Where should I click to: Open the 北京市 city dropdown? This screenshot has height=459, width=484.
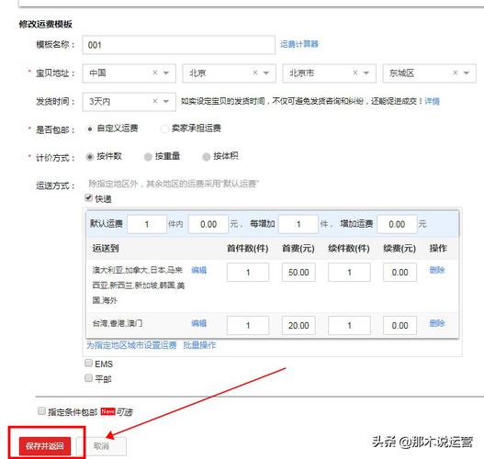click(366, 73)
